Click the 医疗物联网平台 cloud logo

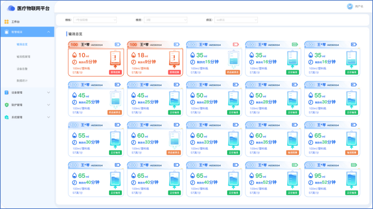11,8
